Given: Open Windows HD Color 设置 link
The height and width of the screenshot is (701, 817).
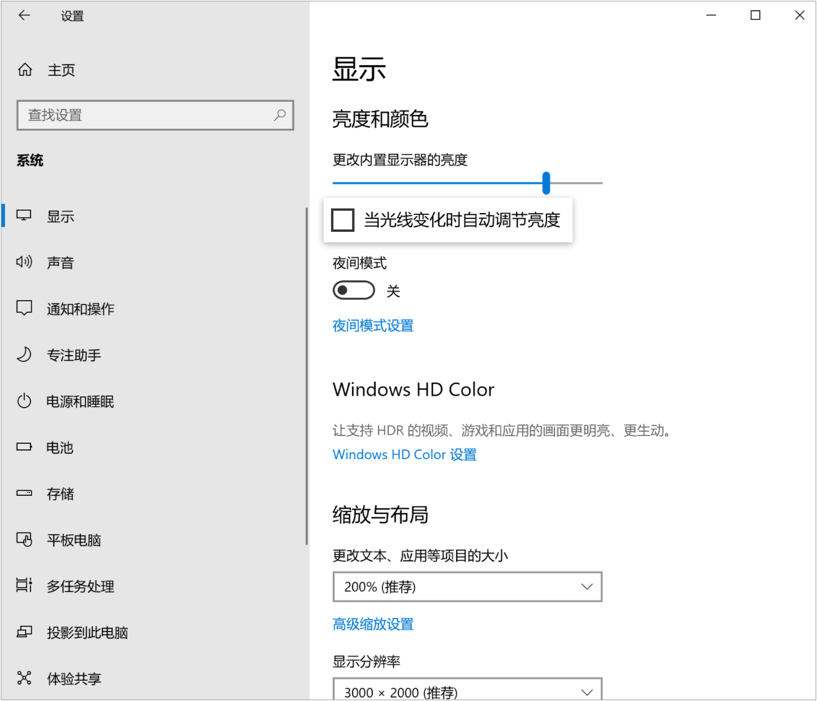Looking at the screenshot, I should coord(405,455).
